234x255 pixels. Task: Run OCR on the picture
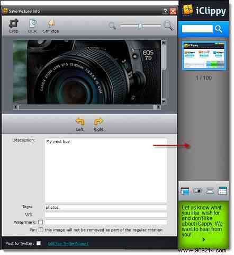32,26
